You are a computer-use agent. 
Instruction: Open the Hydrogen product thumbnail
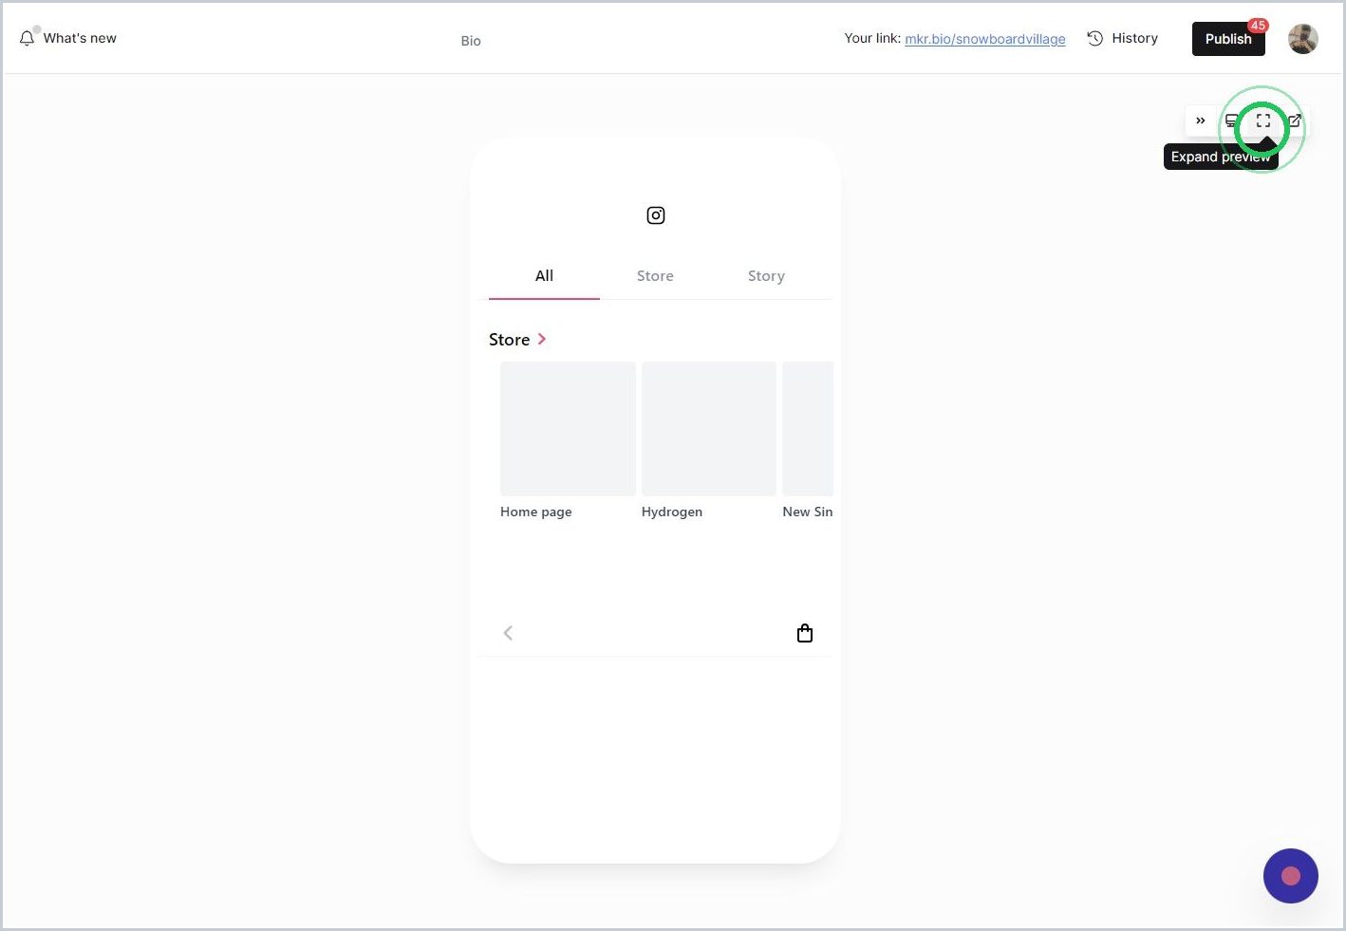[x=709, y=429]
